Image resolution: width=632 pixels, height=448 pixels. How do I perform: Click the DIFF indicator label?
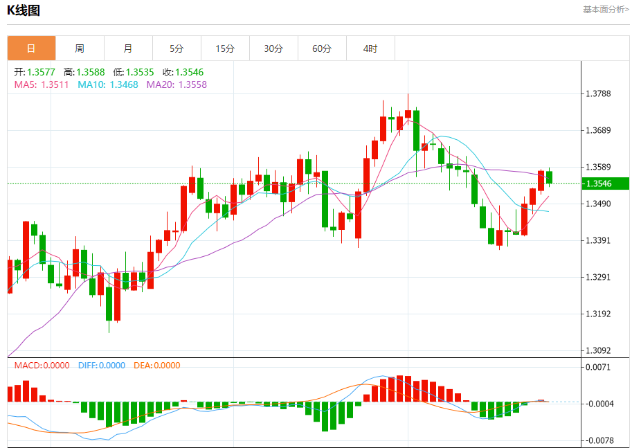(x=102, y=366)
